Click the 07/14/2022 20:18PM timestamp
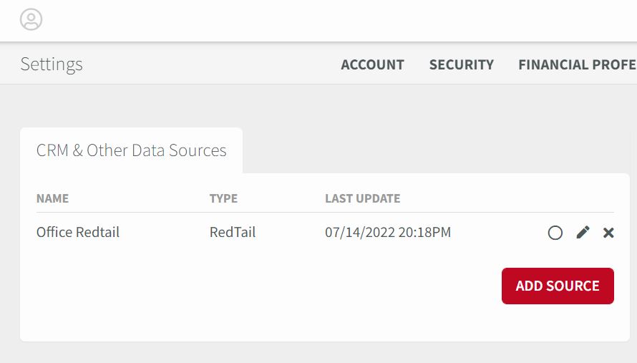 pyautogui.click(x=388, y=232)
